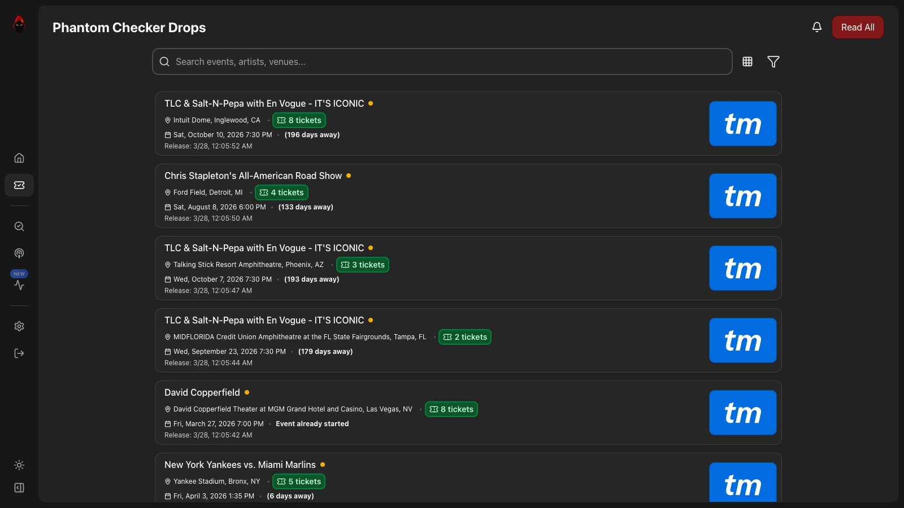Open Ticketmaster logo for Intuit Dome event
The width and height of the screenshot is (904, 508).
743,124
